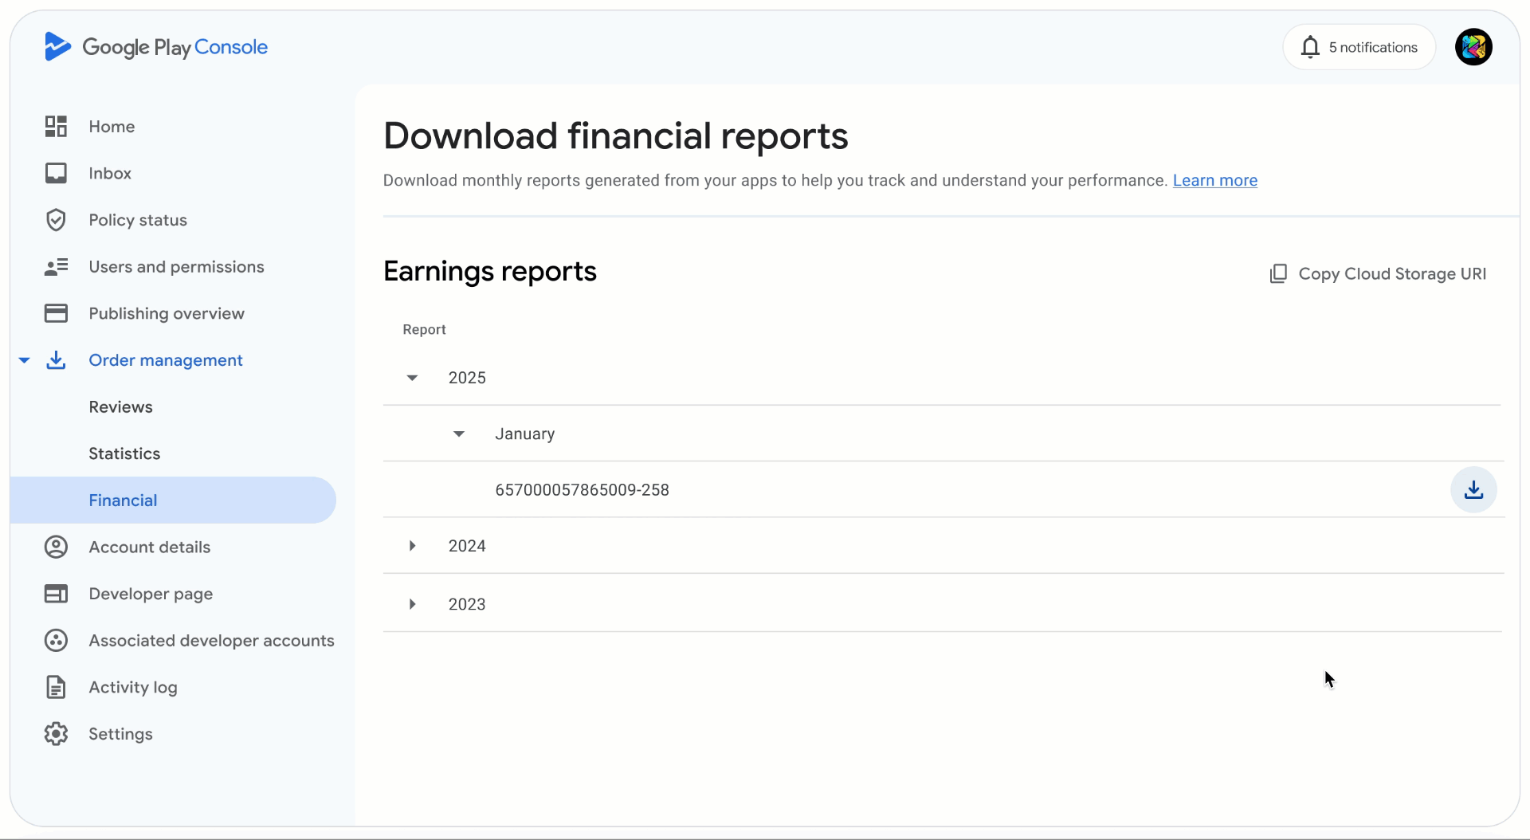1530x840 pixels.
Task: Click the Settings gear icon
Action: 56,734
